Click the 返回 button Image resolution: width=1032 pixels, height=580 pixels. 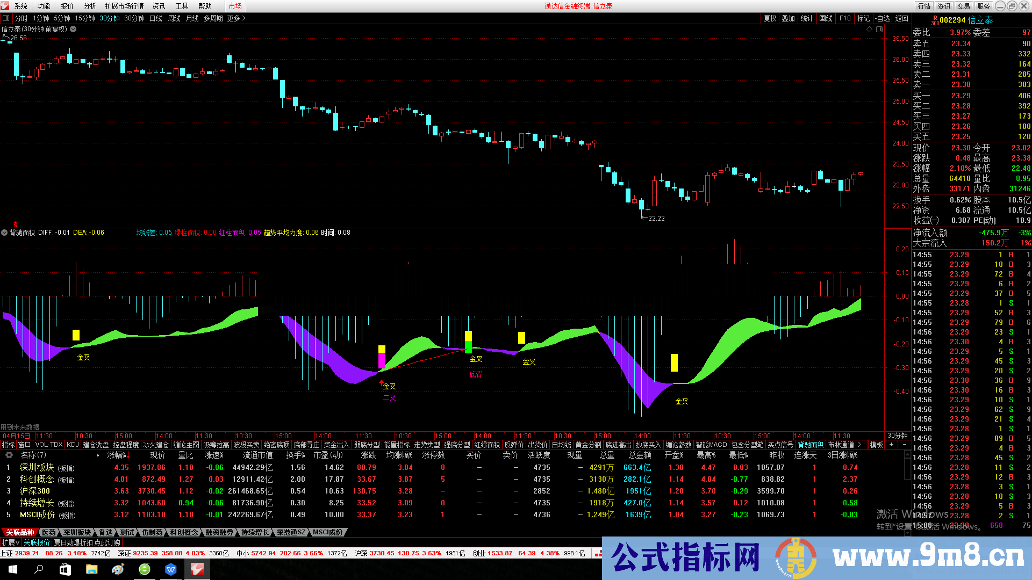point(901,18)
